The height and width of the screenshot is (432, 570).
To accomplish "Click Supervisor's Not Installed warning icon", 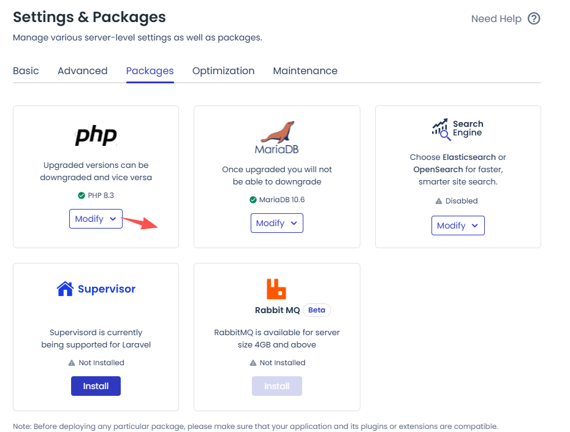I will 72,363.
